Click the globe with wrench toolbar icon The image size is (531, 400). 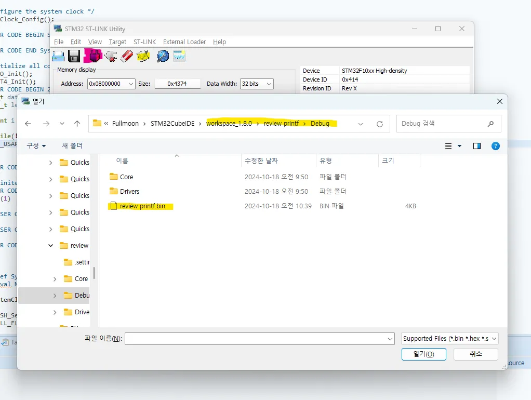click(x=163, y=56)
